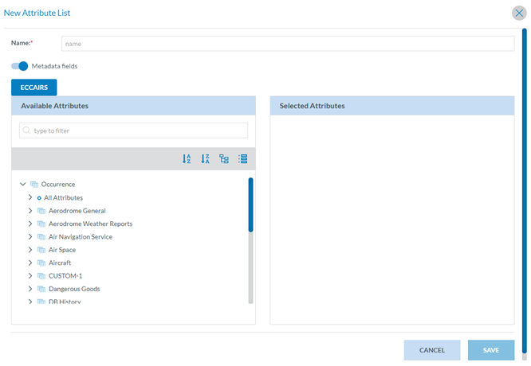Click the Aircraft entity icon
The width and height of the screenshot is (531, 366).
point(41,263)
